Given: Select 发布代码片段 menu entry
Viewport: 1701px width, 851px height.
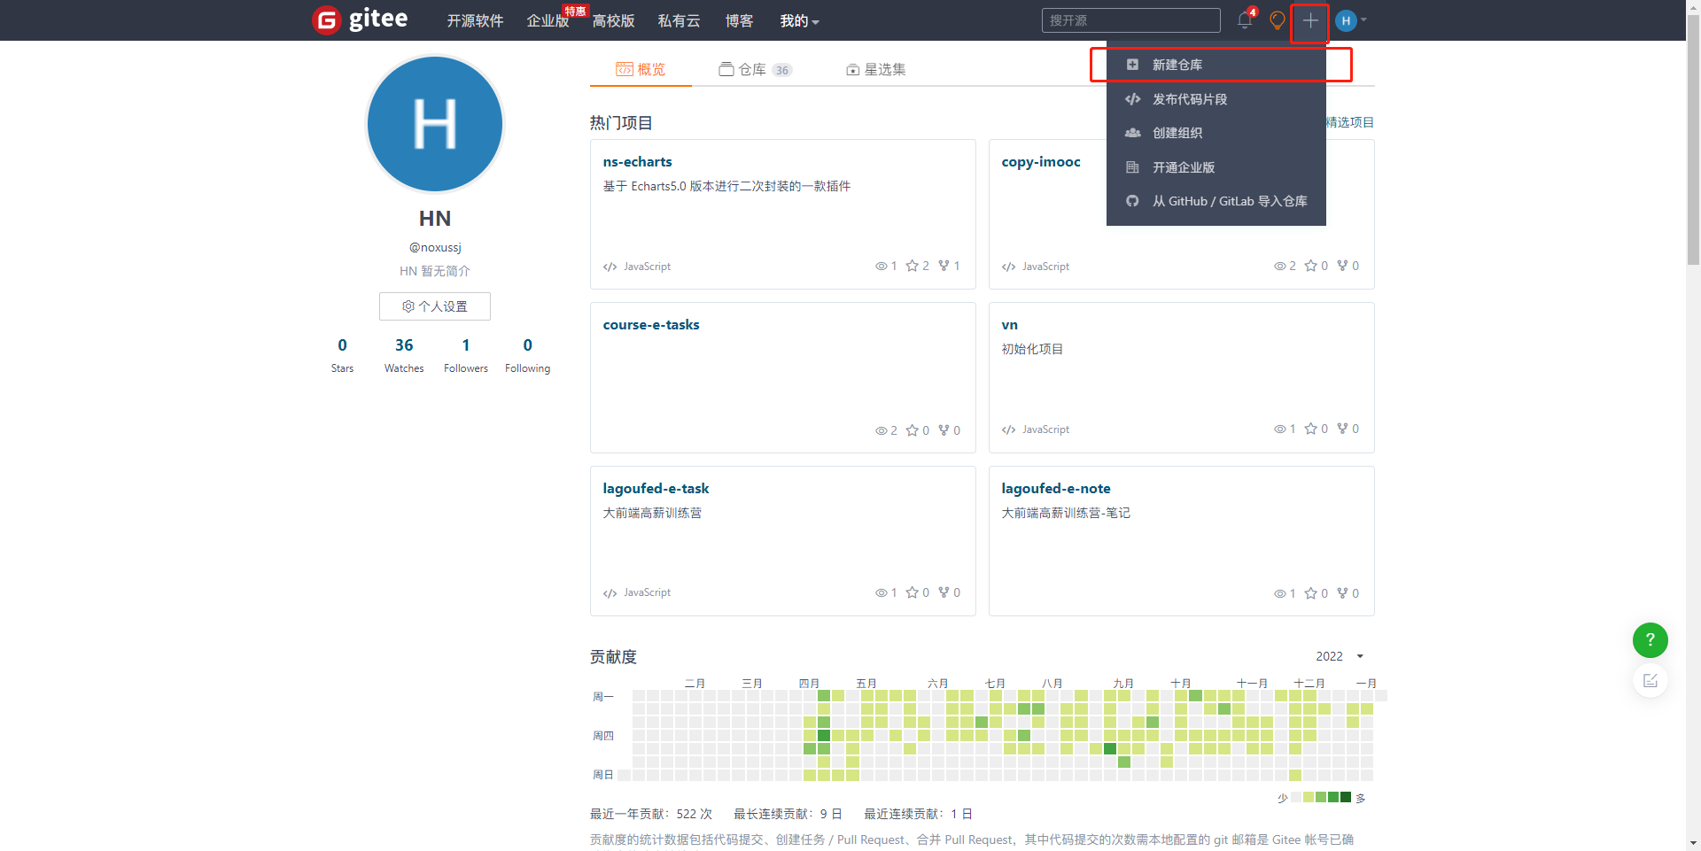Looking at the screenshot, I should pos(1216,99).
